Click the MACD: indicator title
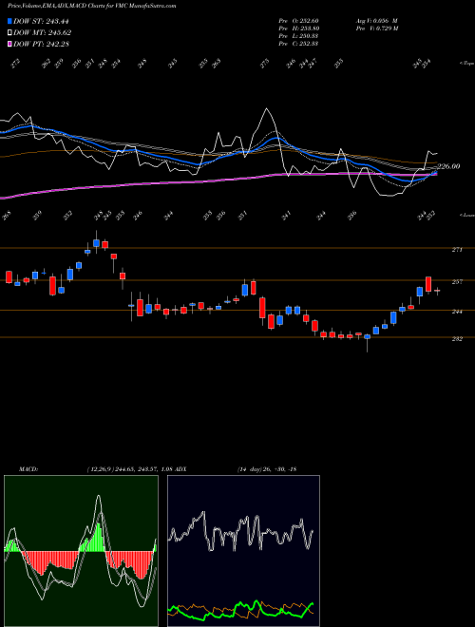This screenshot has height=627, width=475. tap(28, 469)
